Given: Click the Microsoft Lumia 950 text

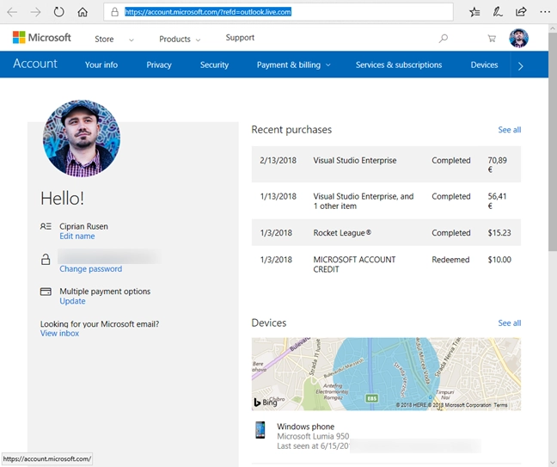Looking at the screenshot, I should tap(313, 436).
